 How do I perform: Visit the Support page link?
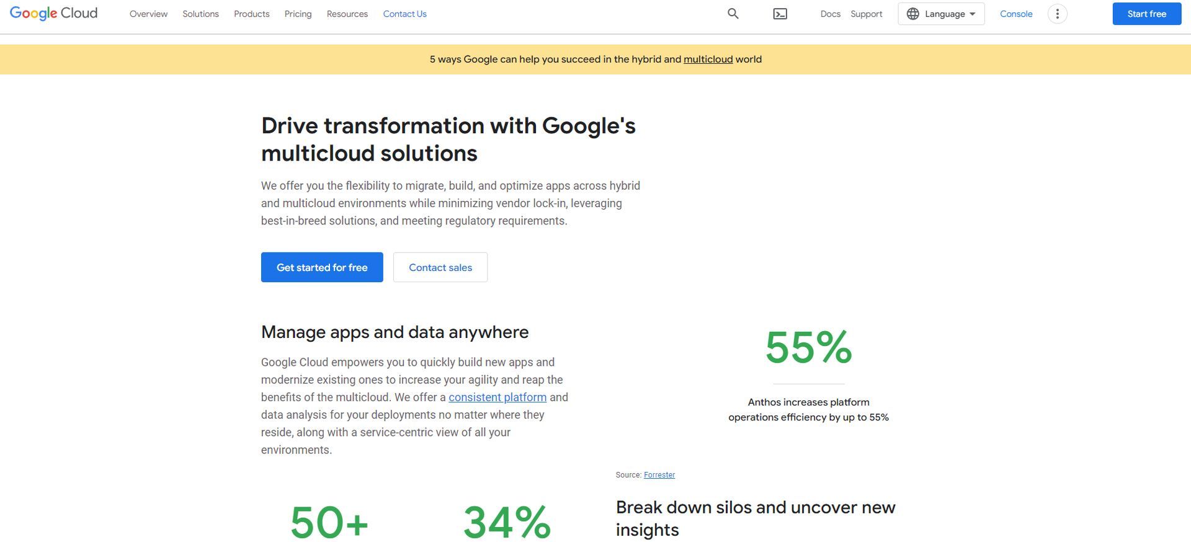(866, 14)
